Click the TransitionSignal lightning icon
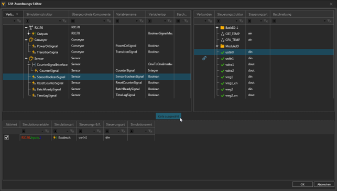Image resolution: width=337 pixels, height=191 pixels. 34,52
